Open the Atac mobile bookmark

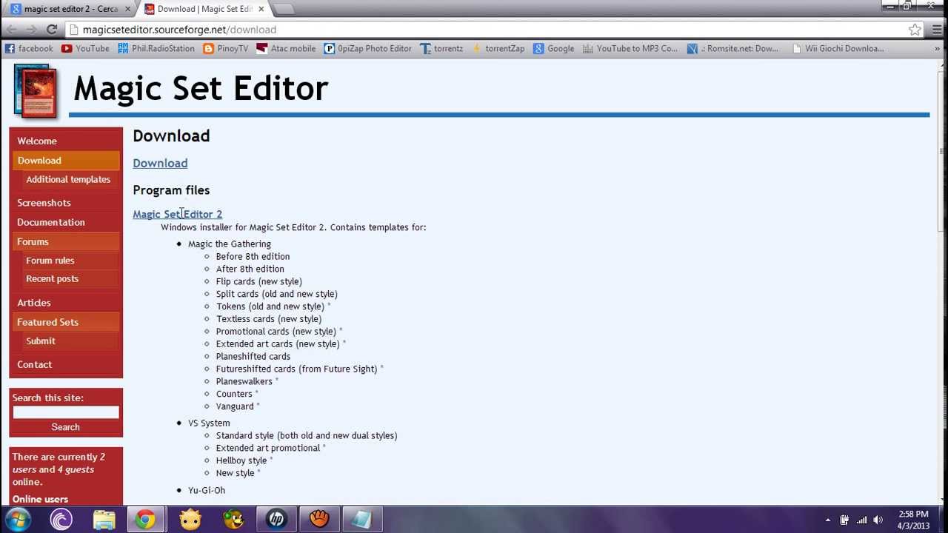tap(286, 48)
